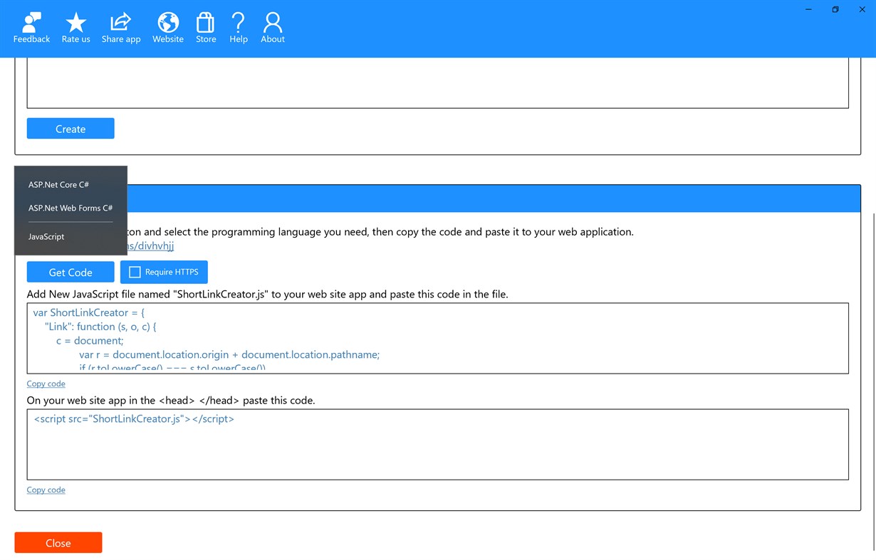876x560 pixels.
Task: Click the 'Add New JavaScript file named' instruction
Action: [x=268, y=294]
